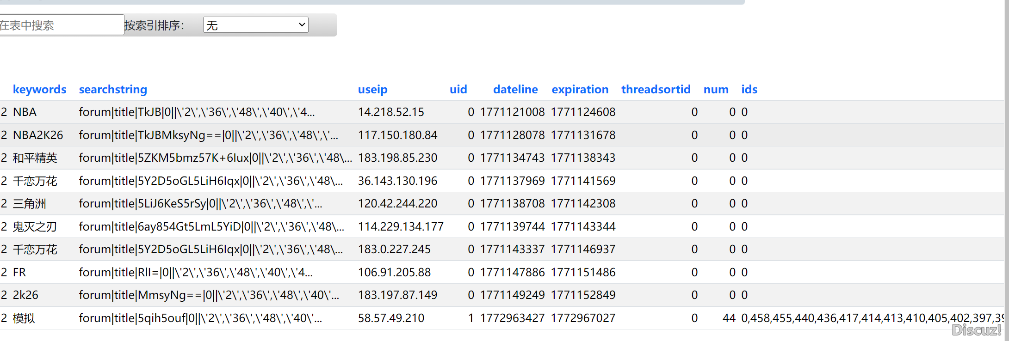This screenshot has height=341, width=1009.
Task: Click the threadsortid column header
Action: [x=656, y=89]
